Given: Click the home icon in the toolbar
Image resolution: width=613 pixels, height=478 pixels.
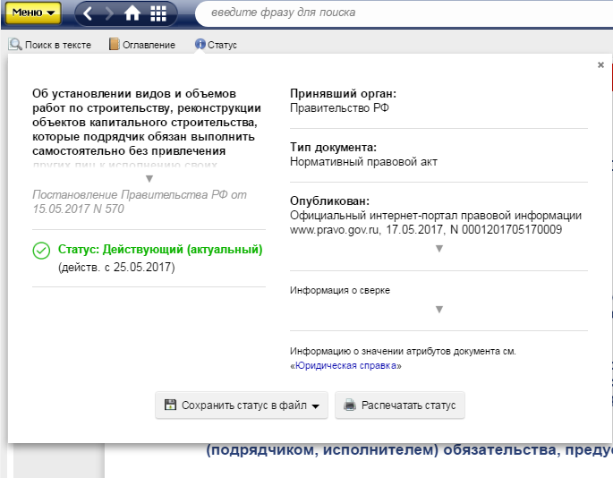Looking at the screenshot, I should [x=132, y=13].
